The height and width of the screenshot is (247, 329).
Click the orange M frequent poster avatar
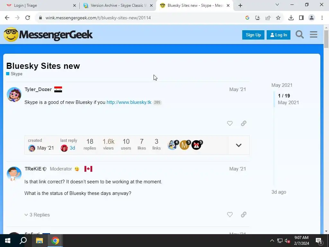[184, 145]
